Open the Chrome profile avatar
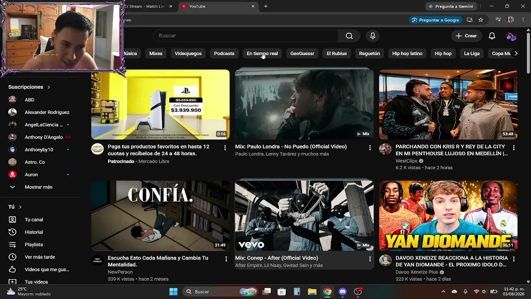The height and width of the screenshot is (299, 531). [x=511, y=20]
